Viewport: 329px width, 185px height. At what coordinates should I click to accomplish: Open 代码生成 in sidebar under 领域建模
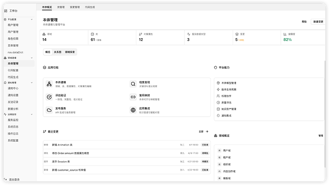tap(13, 77)
